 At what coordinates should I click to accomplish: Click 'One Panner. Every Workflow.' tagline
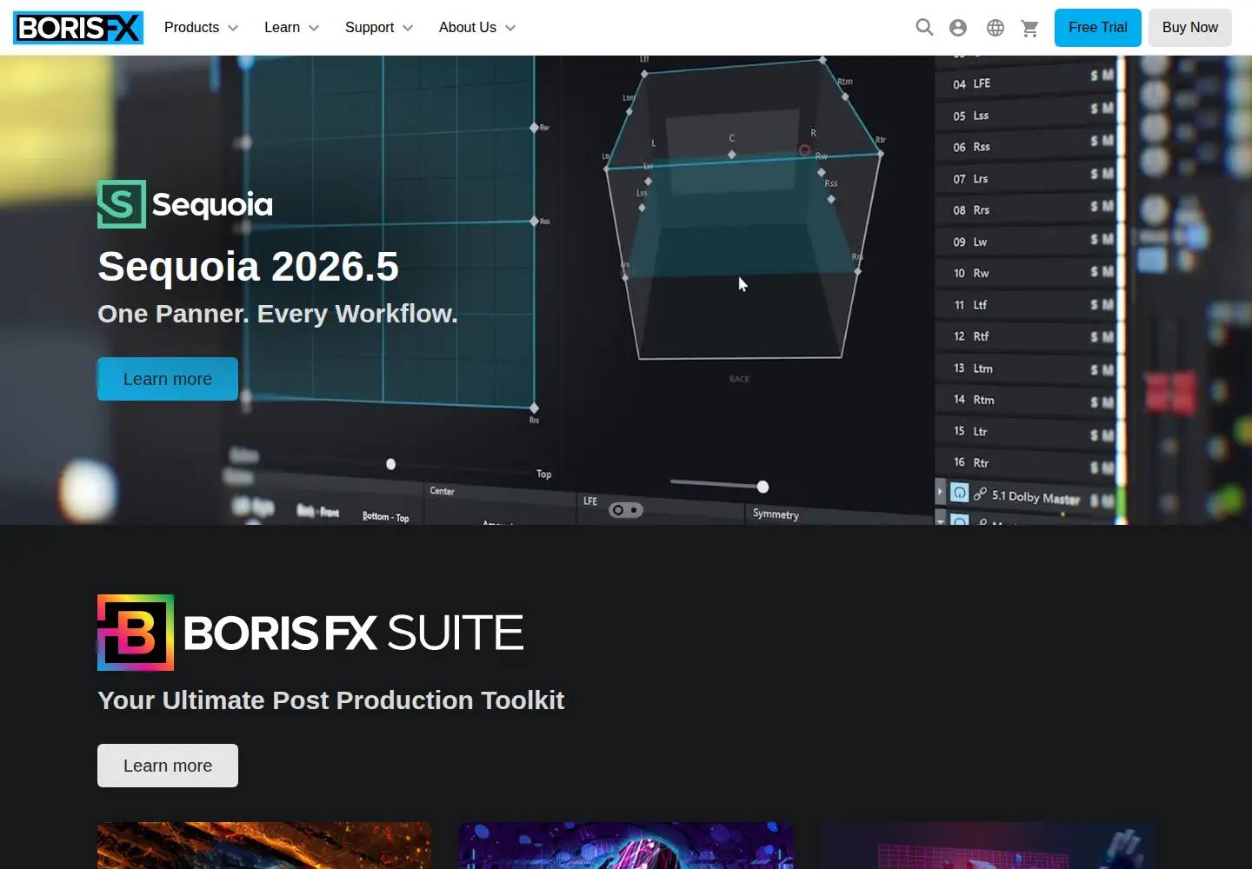pos(277,314)
